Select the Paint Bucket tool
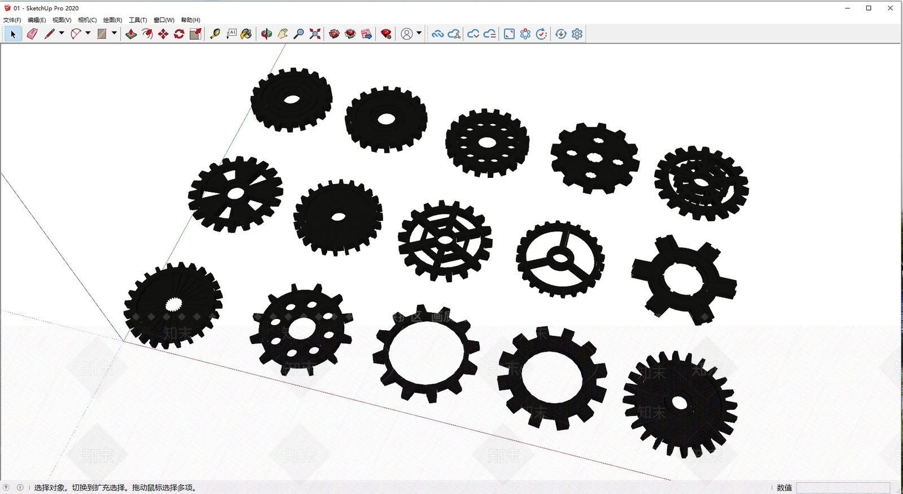 coord(246,34)
